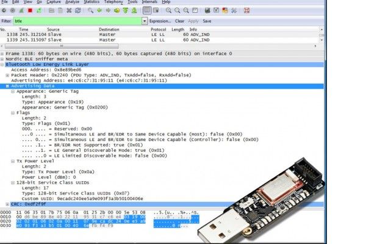Go to specified packet number icon

click(x=117, y=10)
